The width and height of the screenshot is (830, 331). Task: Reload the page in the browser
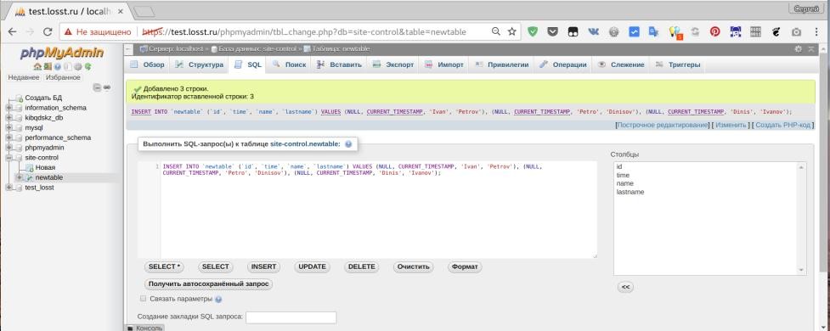(47, 32)
